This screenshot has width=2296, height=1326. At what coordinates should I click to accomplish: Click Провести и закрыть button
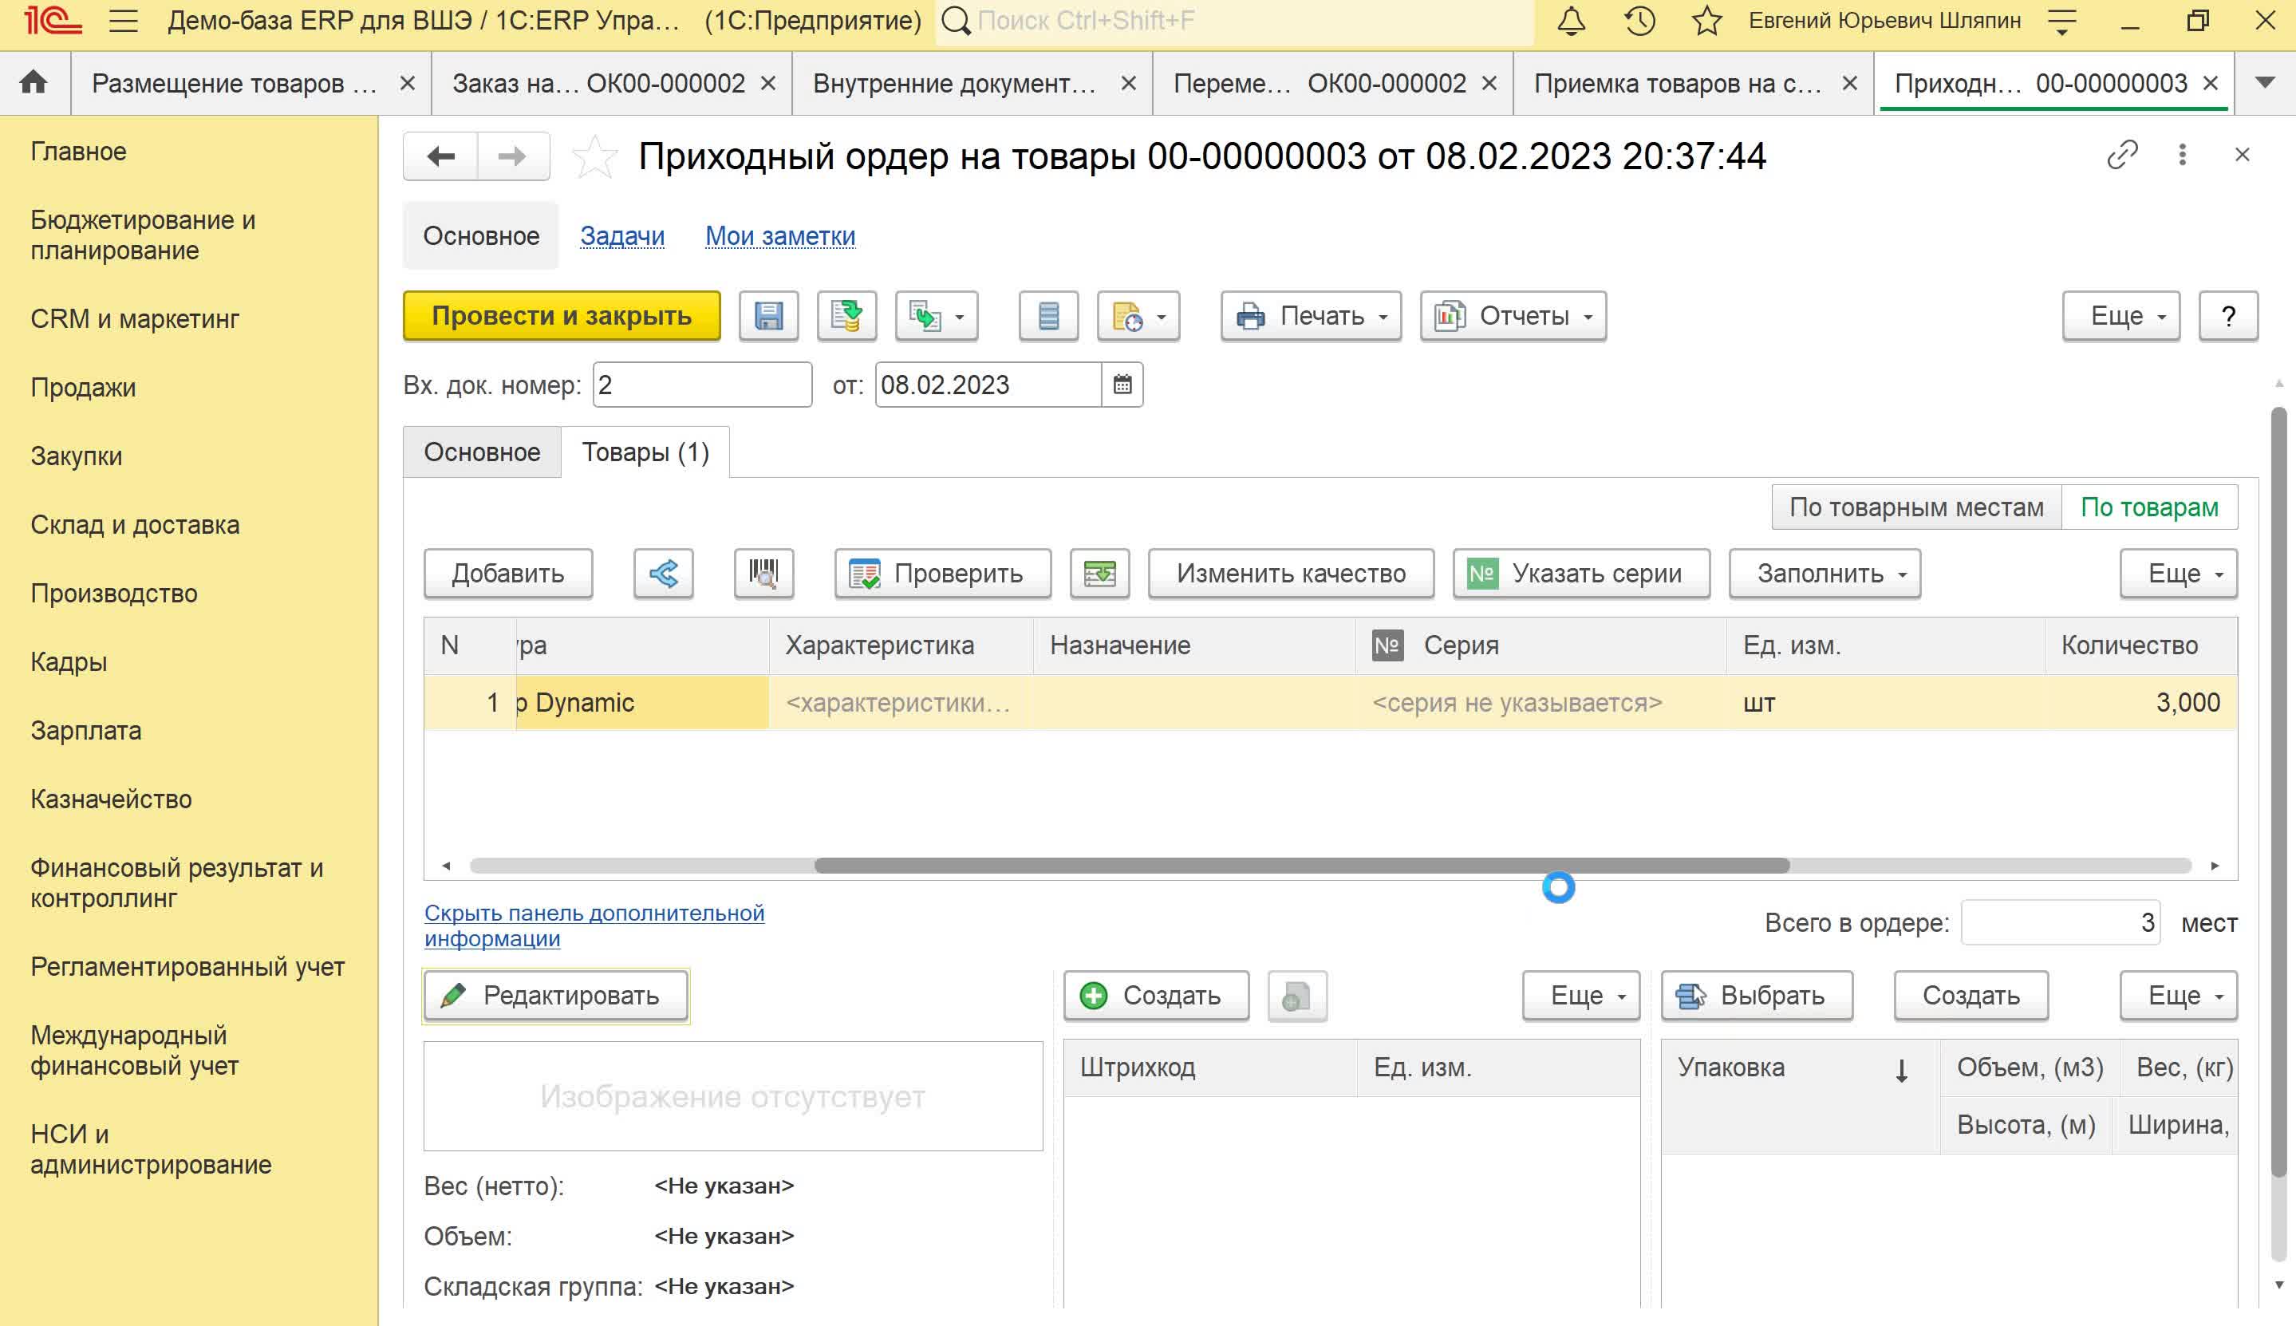(x=562, y=316)
